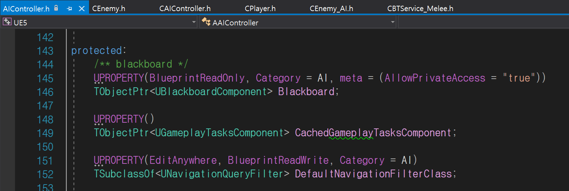
Task: Click 'EditAnywhere' specifier on line 151
Action: [x=183, y=160]
